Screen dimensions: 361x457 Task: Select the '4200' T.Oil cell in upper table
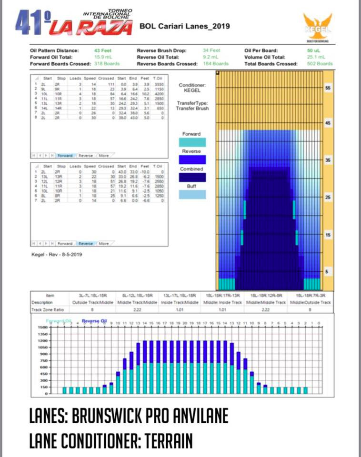159,94
